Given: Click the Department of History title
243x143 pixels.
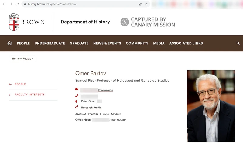Looking at the screenshot, I should coord(85,22).
